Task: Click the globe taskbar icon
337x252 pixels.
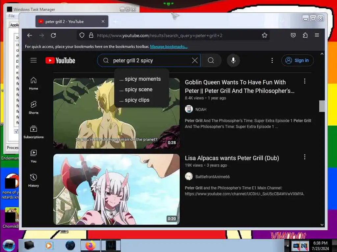Action: click(x=70, y=245)
